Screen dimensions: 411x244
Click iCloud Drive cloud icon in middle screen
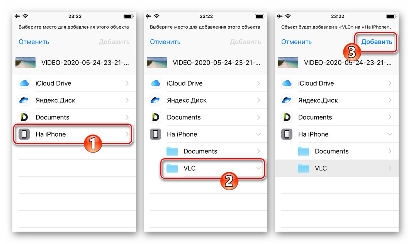(x=155, y=83)
